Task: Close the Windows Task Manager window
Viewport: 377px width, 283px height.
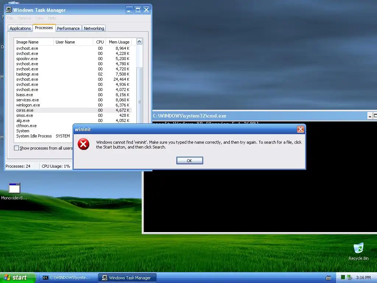Action: (x=146, y=10)
